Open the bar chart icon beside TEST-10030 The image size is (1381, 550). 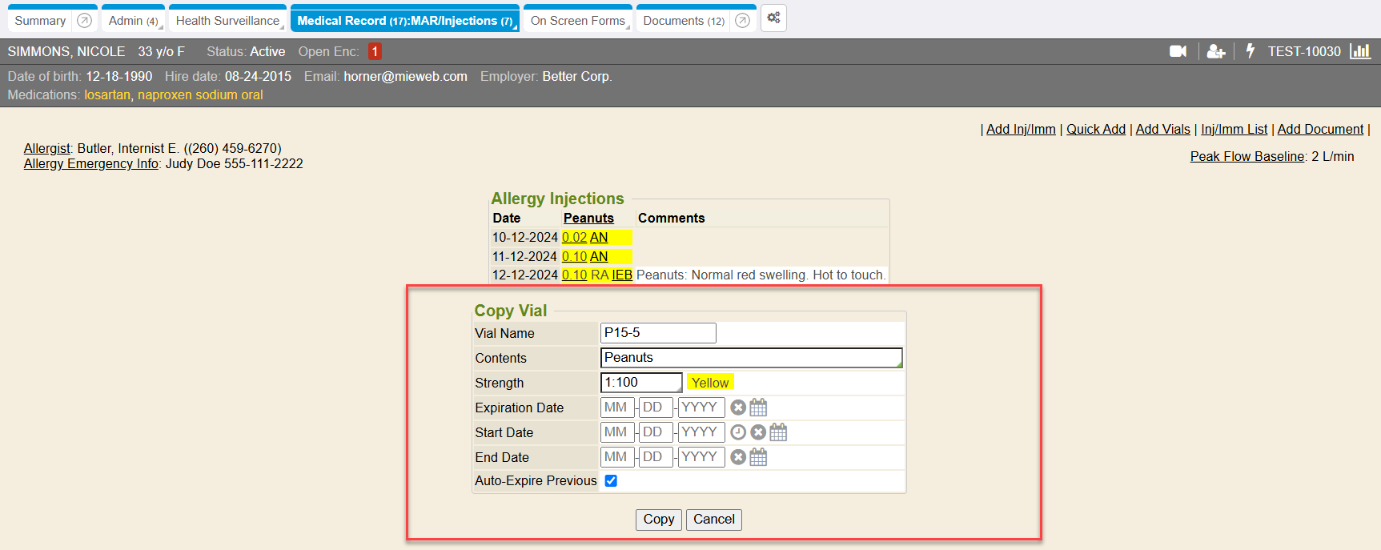coord(1359,51)
